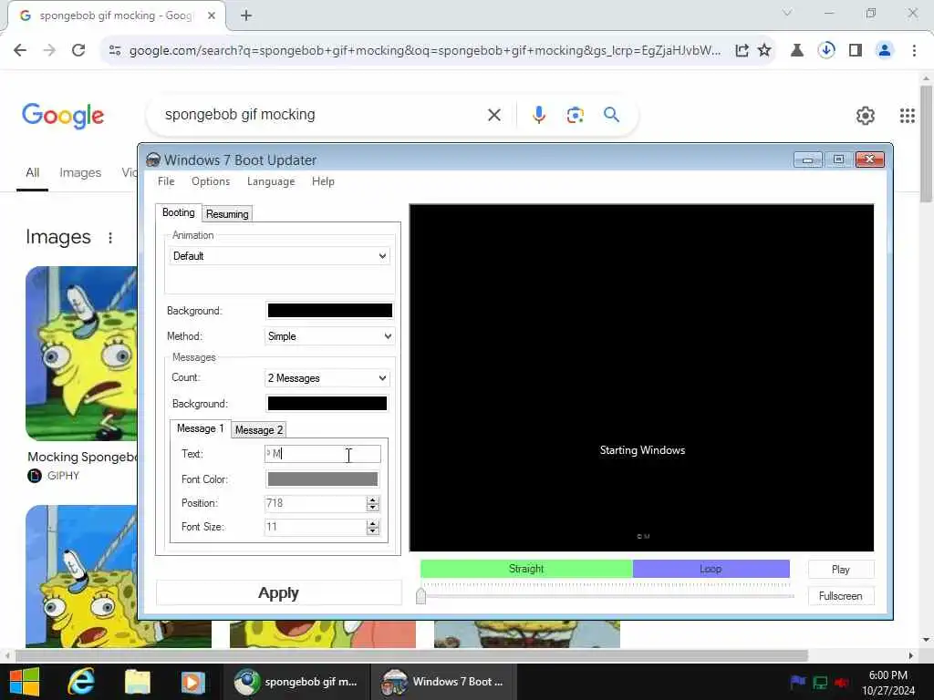Open Chrome downloads icon
This screenshot has height=700, width=934.
tap(826, 51)
